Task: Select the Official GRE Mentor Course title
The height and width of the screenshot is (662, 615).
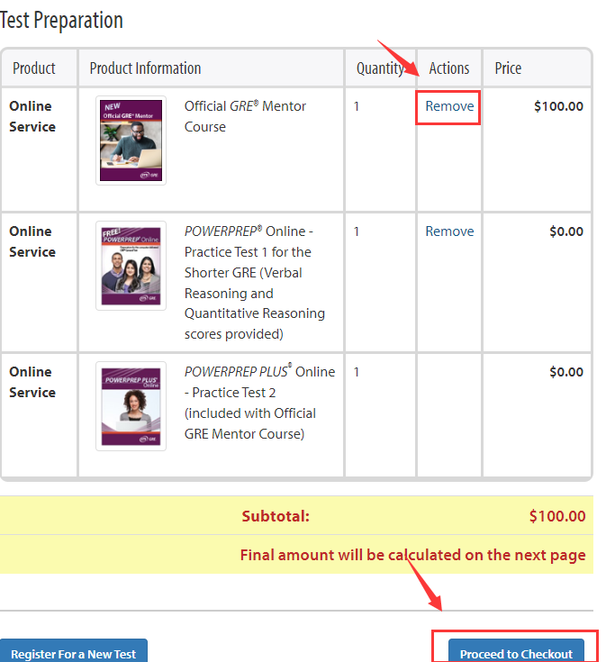Action: pos(245,116)
